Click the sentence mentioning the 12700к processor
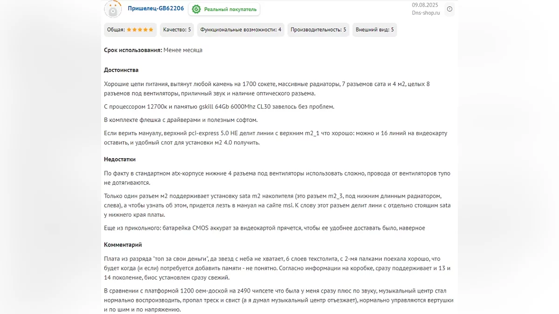 click(x=219, y=107)
